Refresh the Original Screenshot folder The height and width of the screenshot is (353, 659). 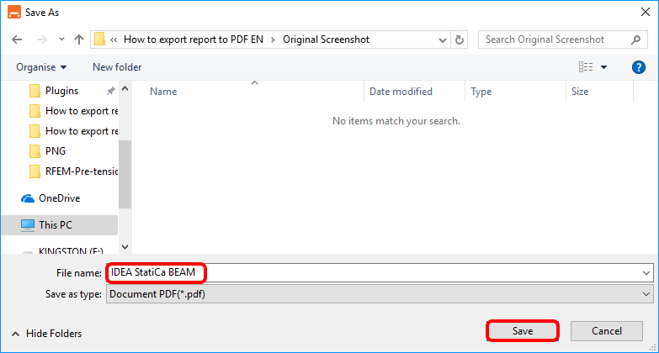460,40
